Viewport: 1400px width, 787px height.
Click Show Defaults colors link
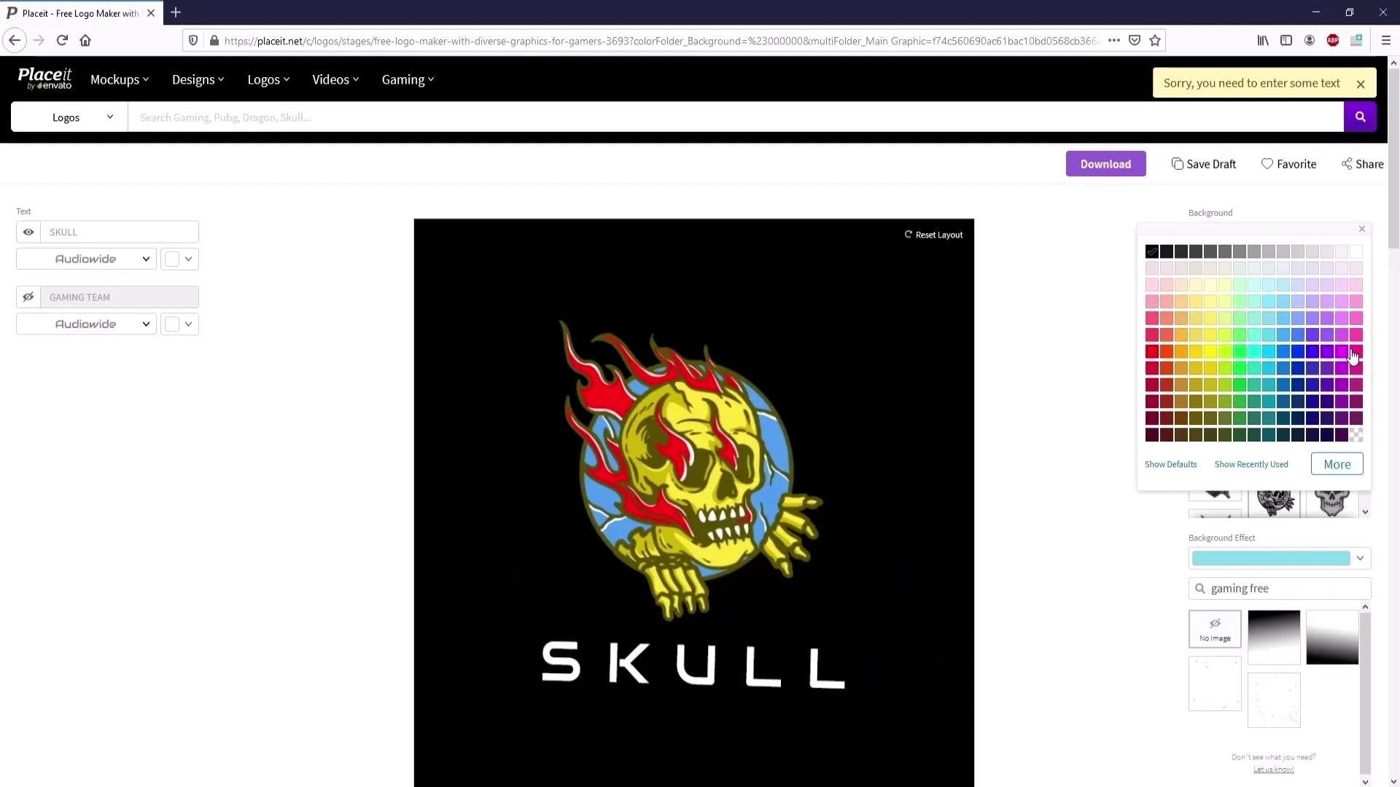pos(1171,463)
